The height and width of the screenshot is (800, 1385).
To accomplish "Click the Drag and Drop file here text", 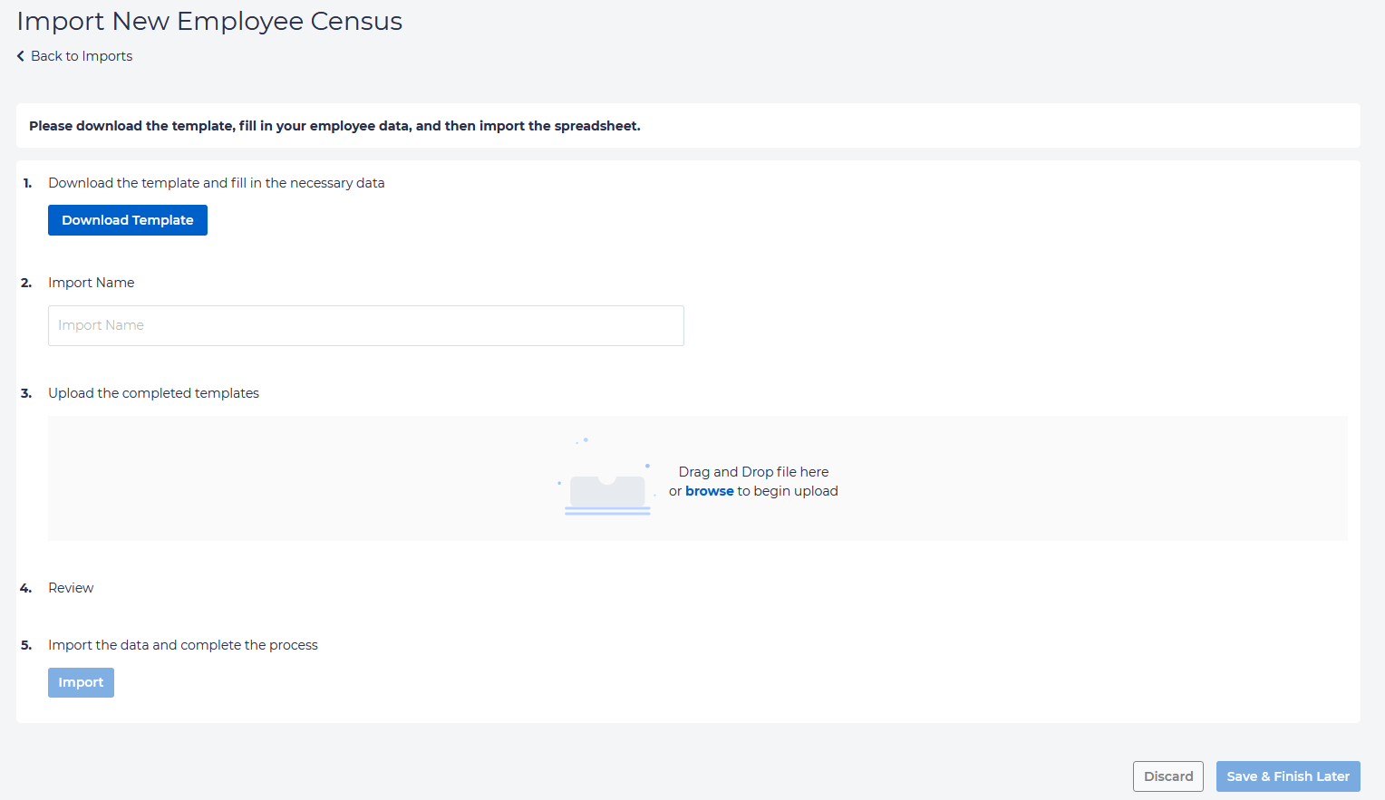I will [x=753, y=472].
